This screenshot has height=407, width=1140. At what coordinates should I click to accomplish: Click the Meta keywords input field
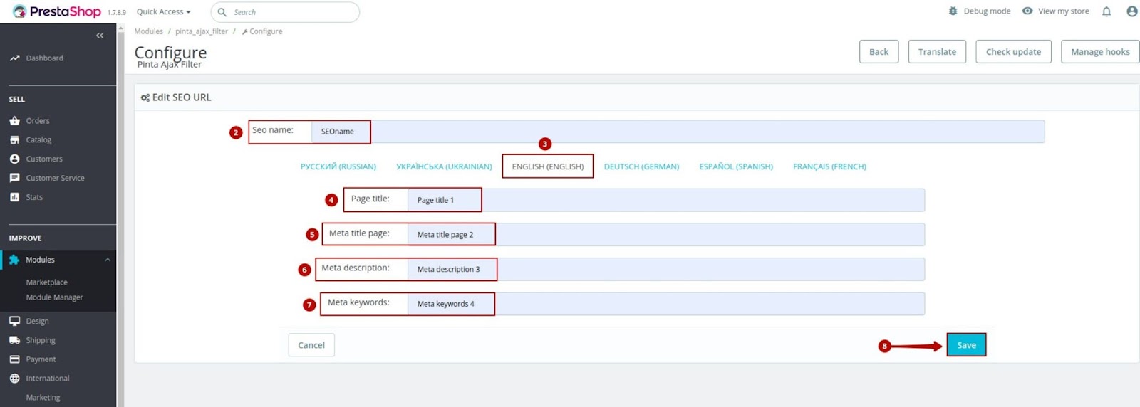[x=666, y=304]
